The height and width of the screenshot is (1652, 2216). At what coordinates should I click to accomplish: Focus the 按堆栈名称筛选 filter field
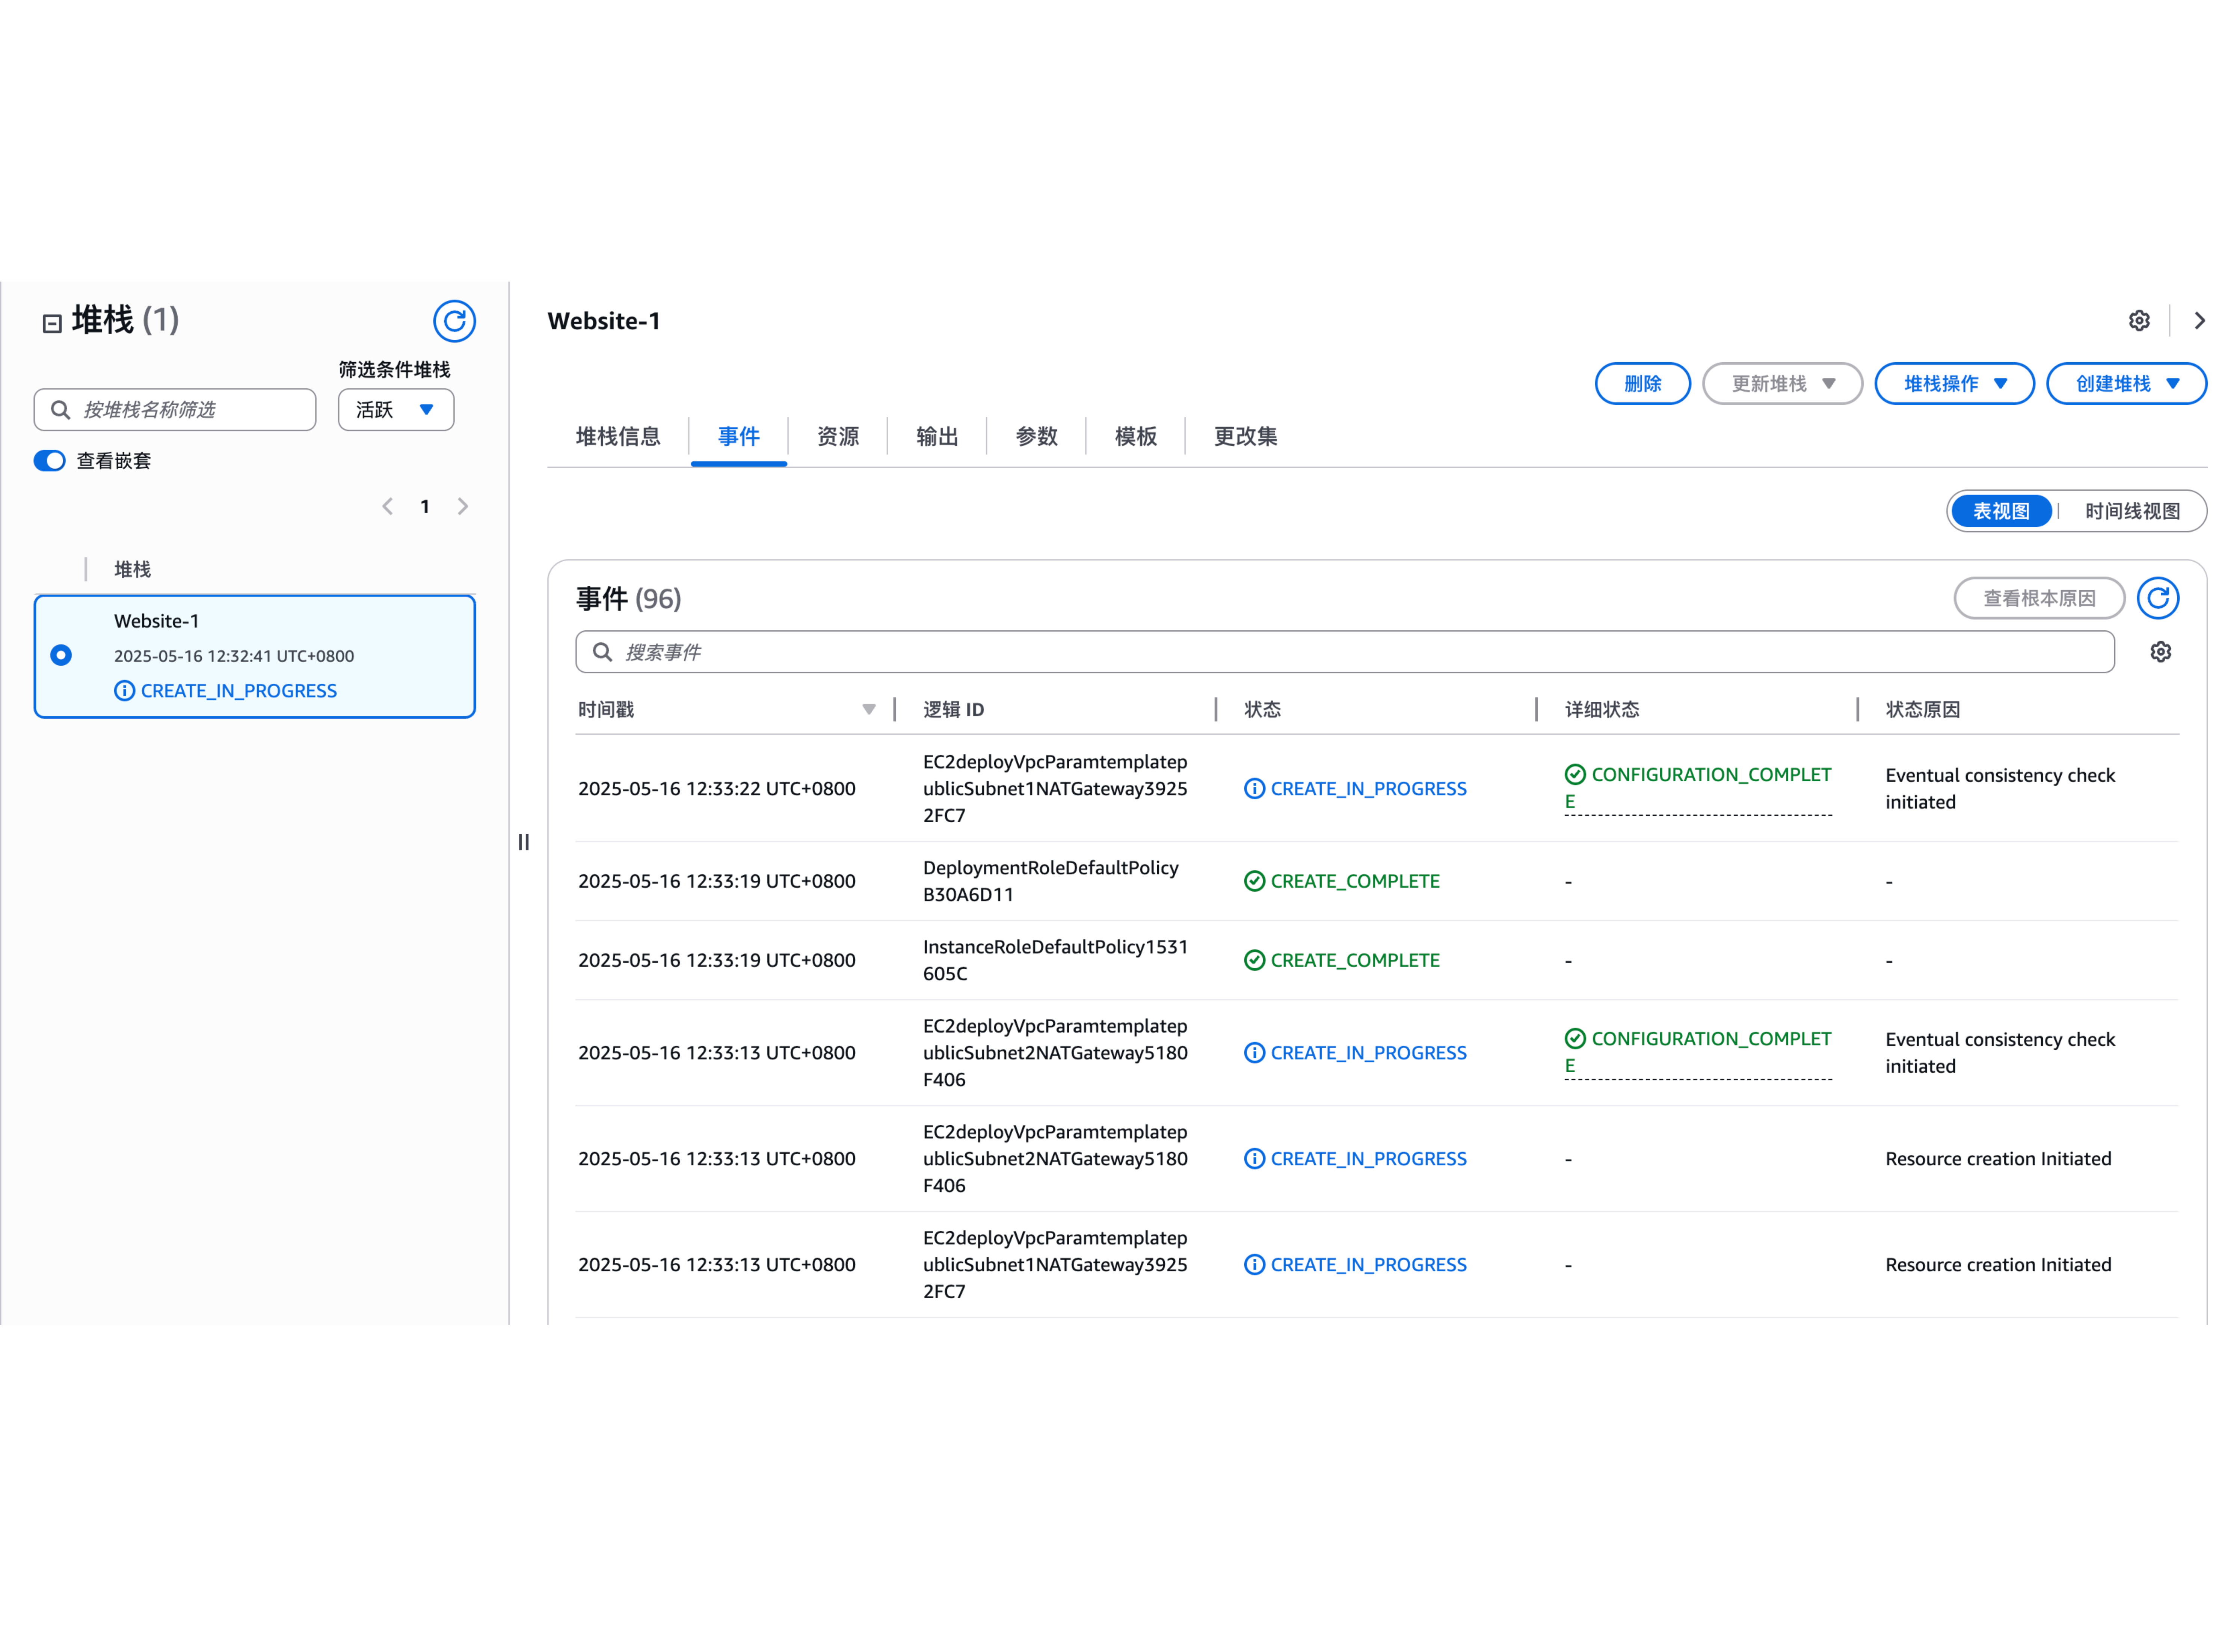point(175,410)
